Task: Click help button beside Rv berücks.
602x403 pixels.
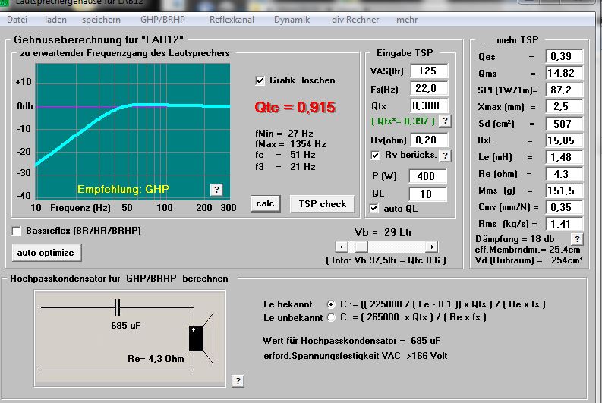Action: (x=446, y=156)
